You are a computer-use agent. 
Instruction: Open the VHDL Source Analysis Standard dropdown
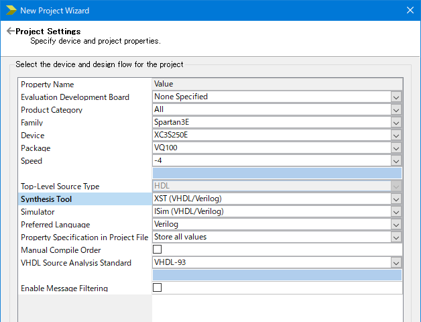coord(396,263)
